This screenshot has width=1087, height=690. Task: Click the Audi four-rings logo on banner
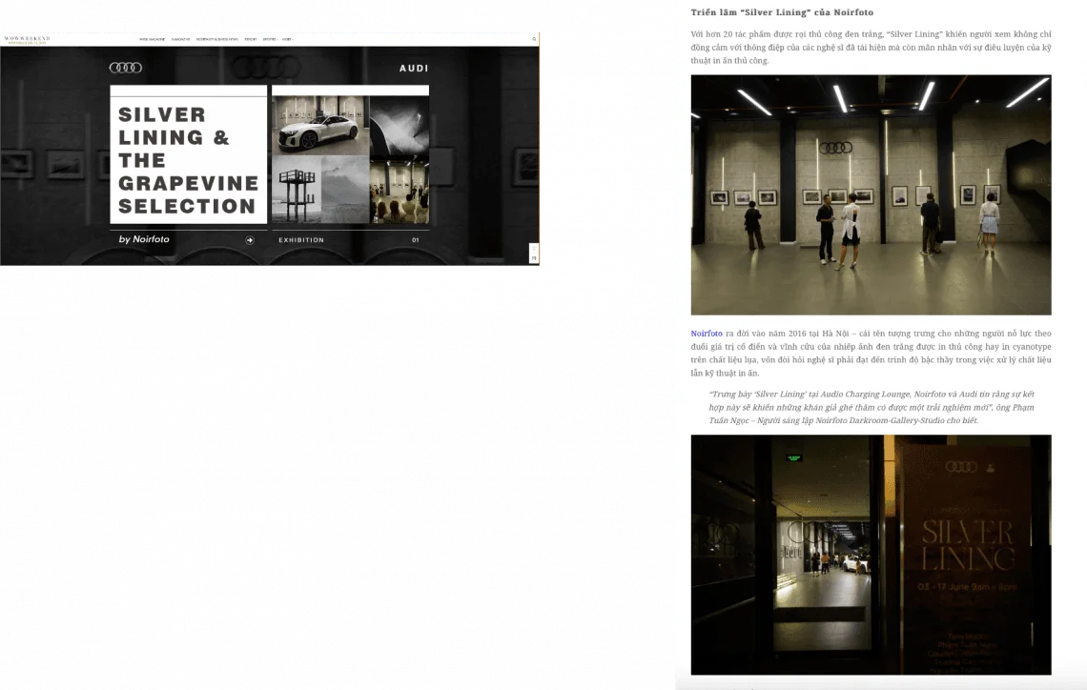126,68
